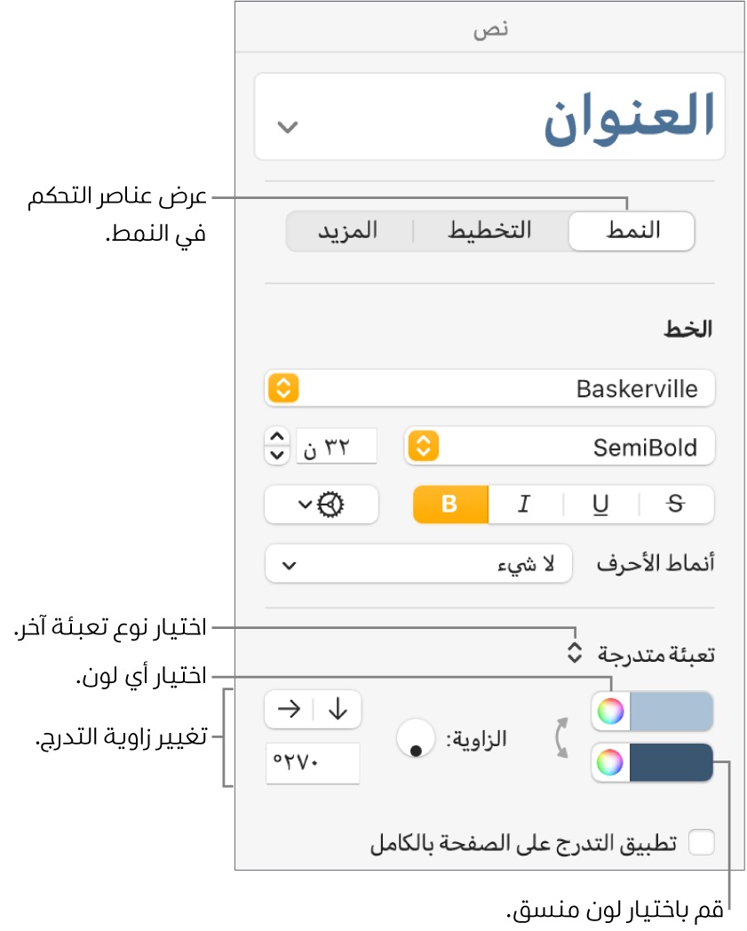
Task: Toggle italic formatting on the title text
Action: click(x=524, y=505)
